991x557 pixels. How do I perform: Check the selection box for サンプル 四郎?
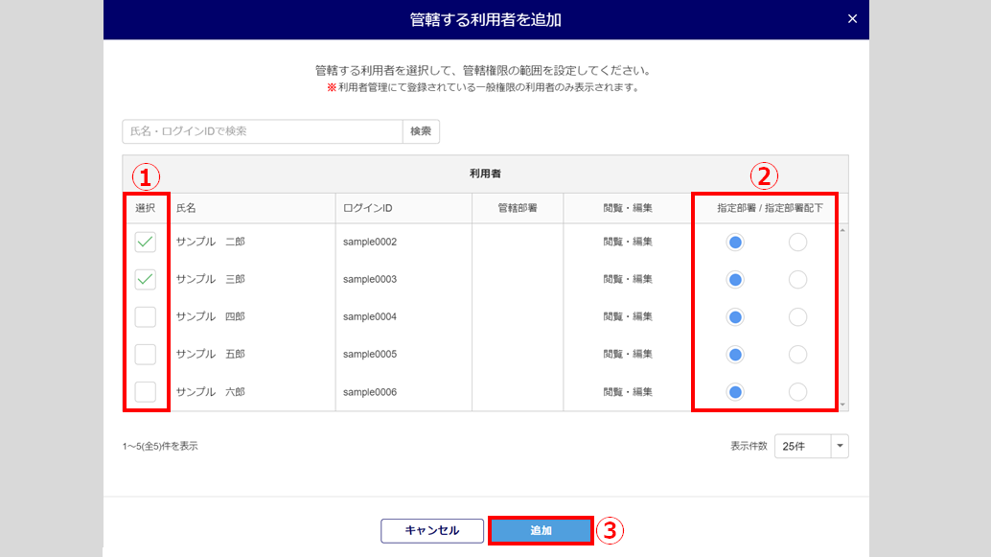pyautogui.click(x=145, y=316)
